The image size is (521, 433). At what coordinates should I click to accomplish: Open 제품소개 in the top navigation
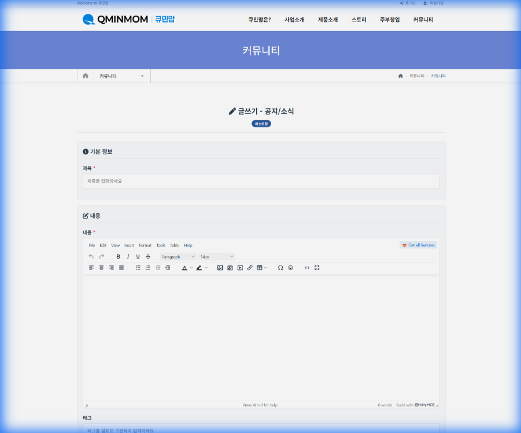click(328, 20)
